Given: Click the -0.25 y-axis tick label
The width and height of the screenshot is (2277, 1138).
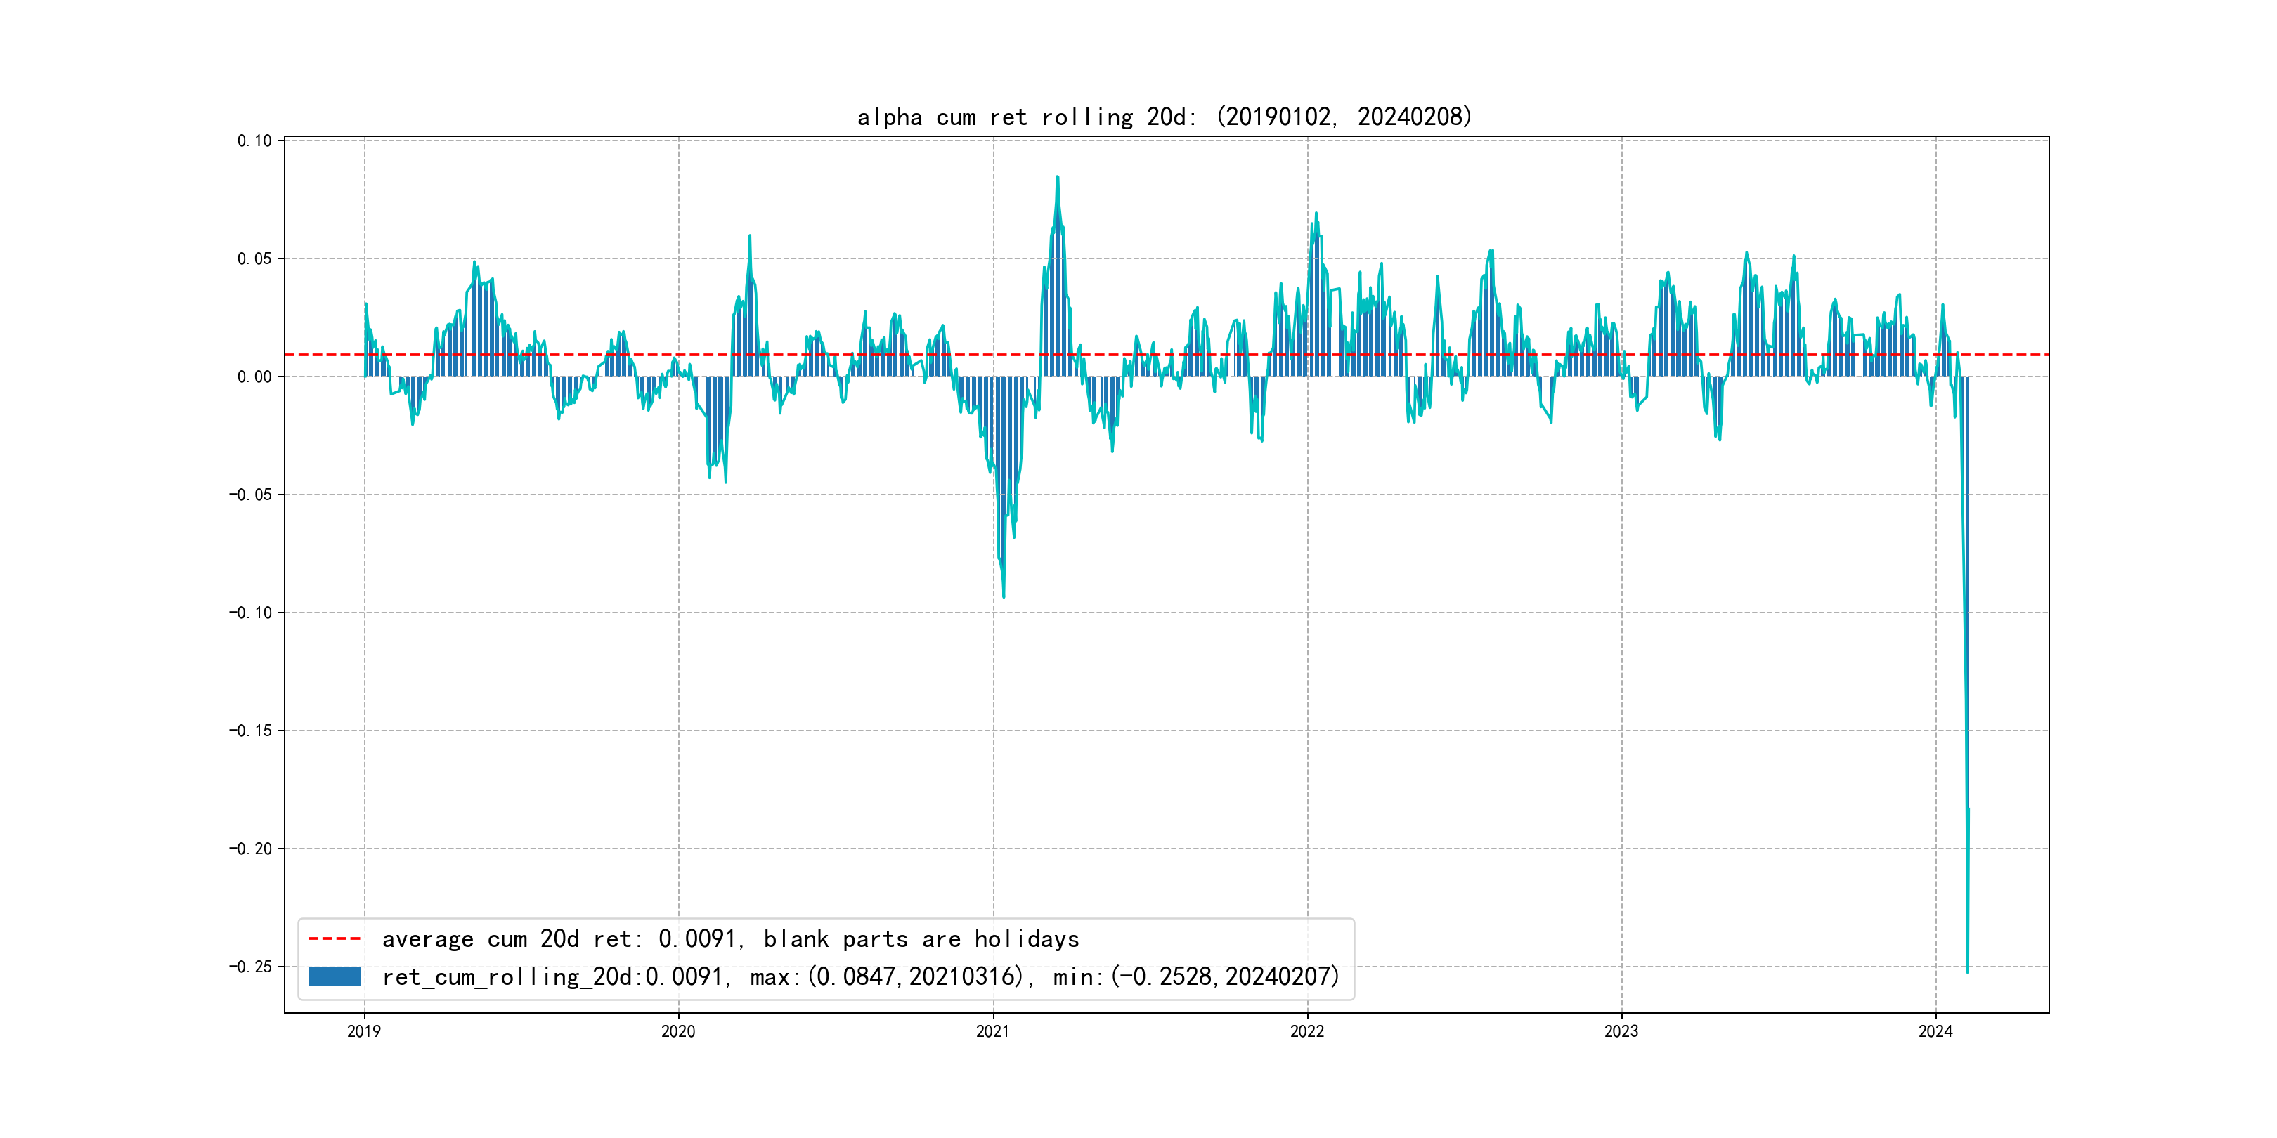Looking at the screenshot, I should [x=251, y=967].
